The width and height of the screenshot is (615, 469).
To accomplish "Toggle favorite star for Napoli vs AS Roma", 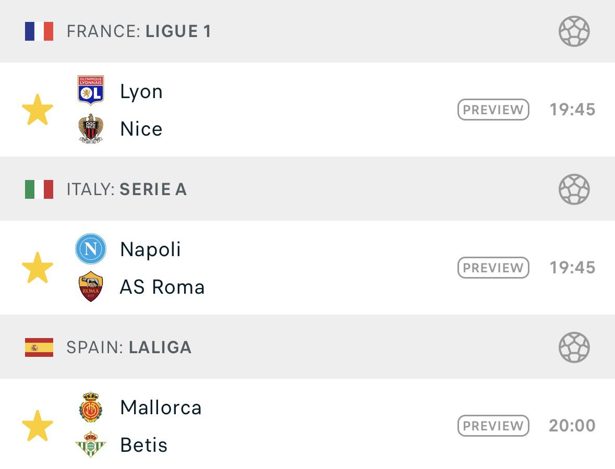I will tap(38, 268).
